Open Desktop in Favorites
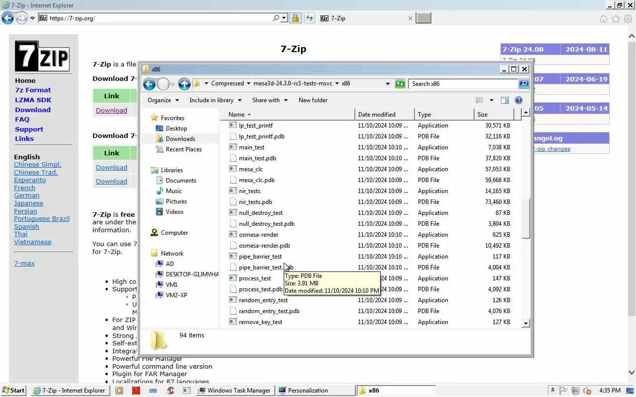This screenshot has height=397, width=636. point(176,129)
